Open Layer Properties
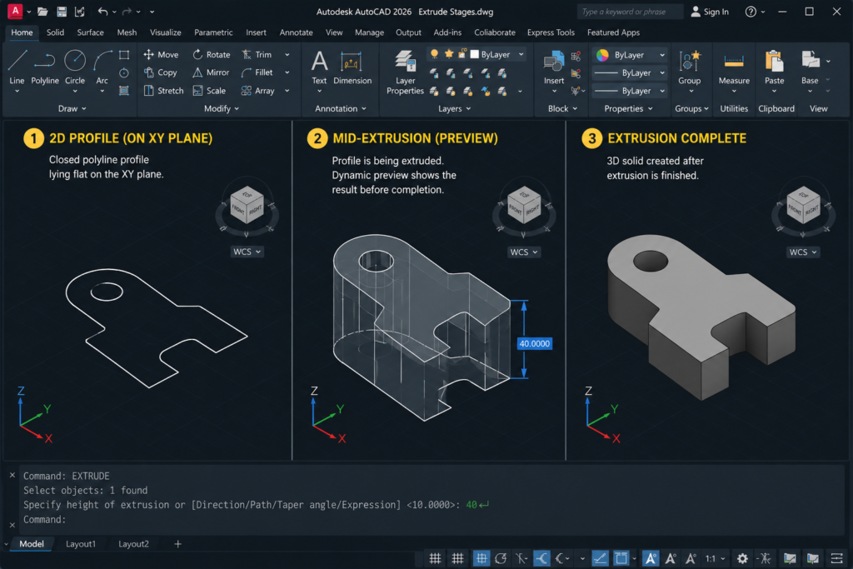This screenshot has height=569, width=853. coord(405,72)
